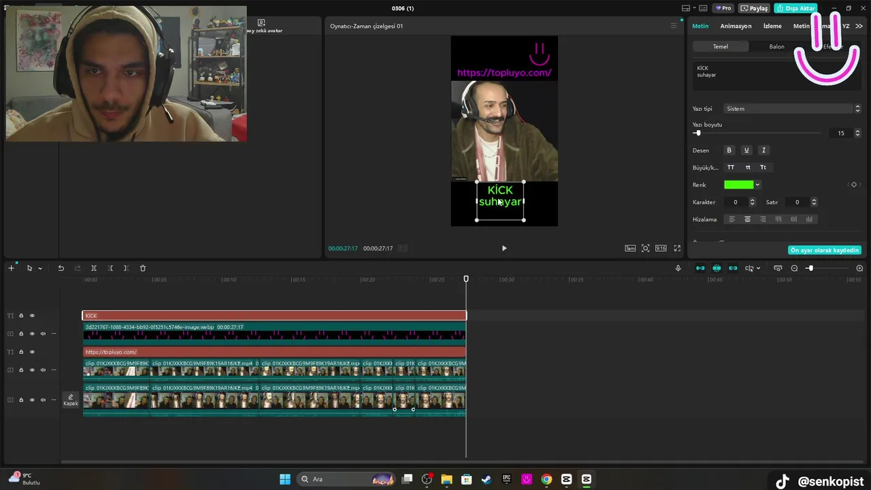Toggle auto snapping in the timeline toolbar

point(717,268)
